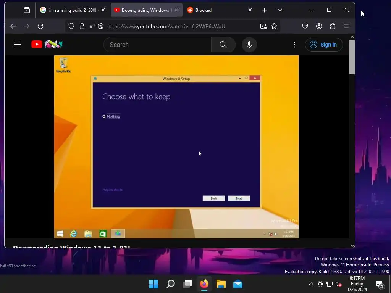The width and height of the screenshot is (391, 293).
Task: Click the URL address bar
Action: [166, 26]
